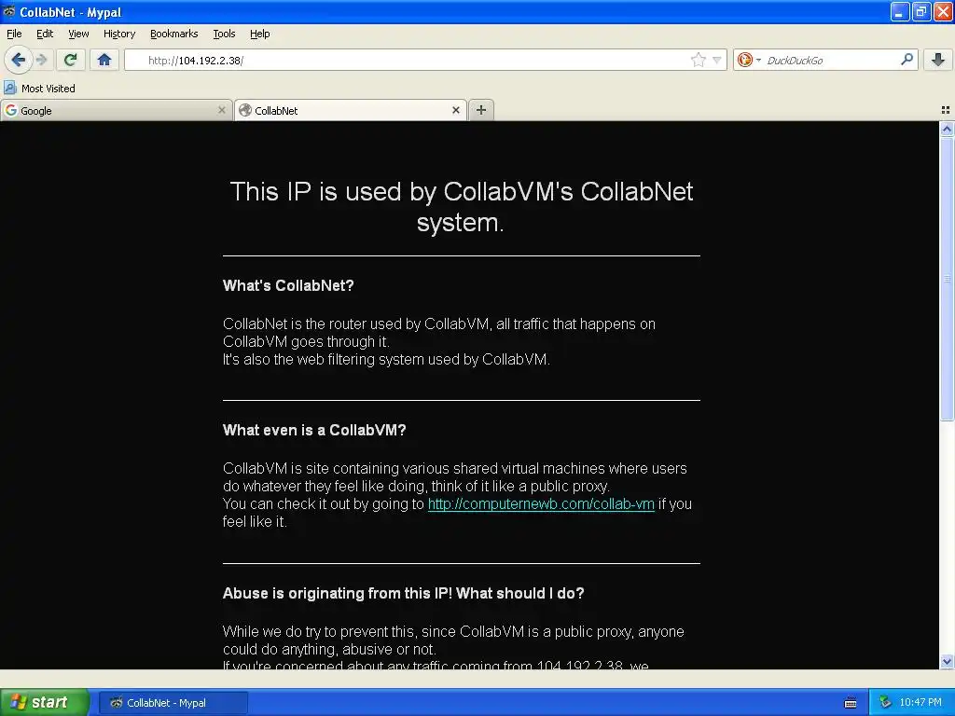955x716 pixels.
Task: Click the search magnifier icon
Action: tap(907, 59)
